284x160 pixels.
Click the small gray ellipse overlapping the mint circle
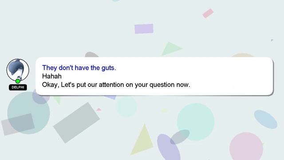point(180,137)
